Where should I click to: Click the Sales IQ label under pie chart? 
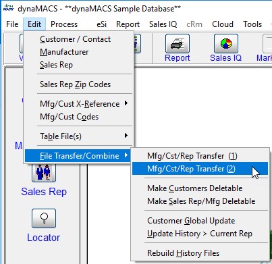coord(226,58)
